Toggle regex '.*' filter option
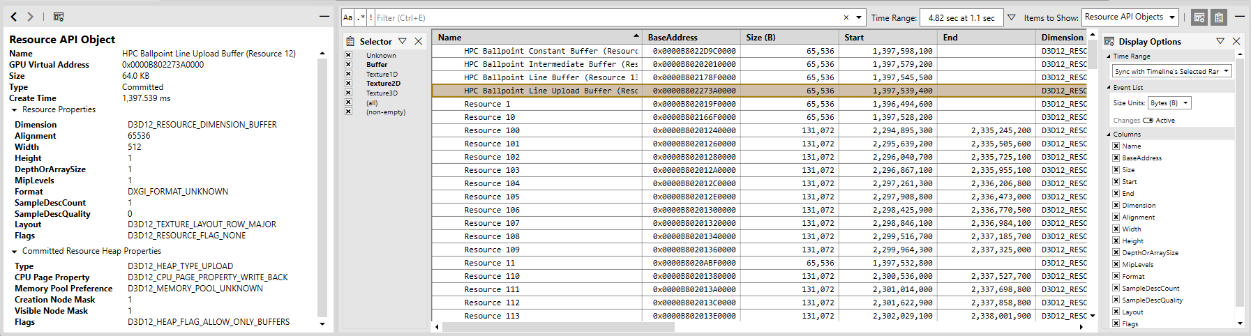 coord(361,18)
